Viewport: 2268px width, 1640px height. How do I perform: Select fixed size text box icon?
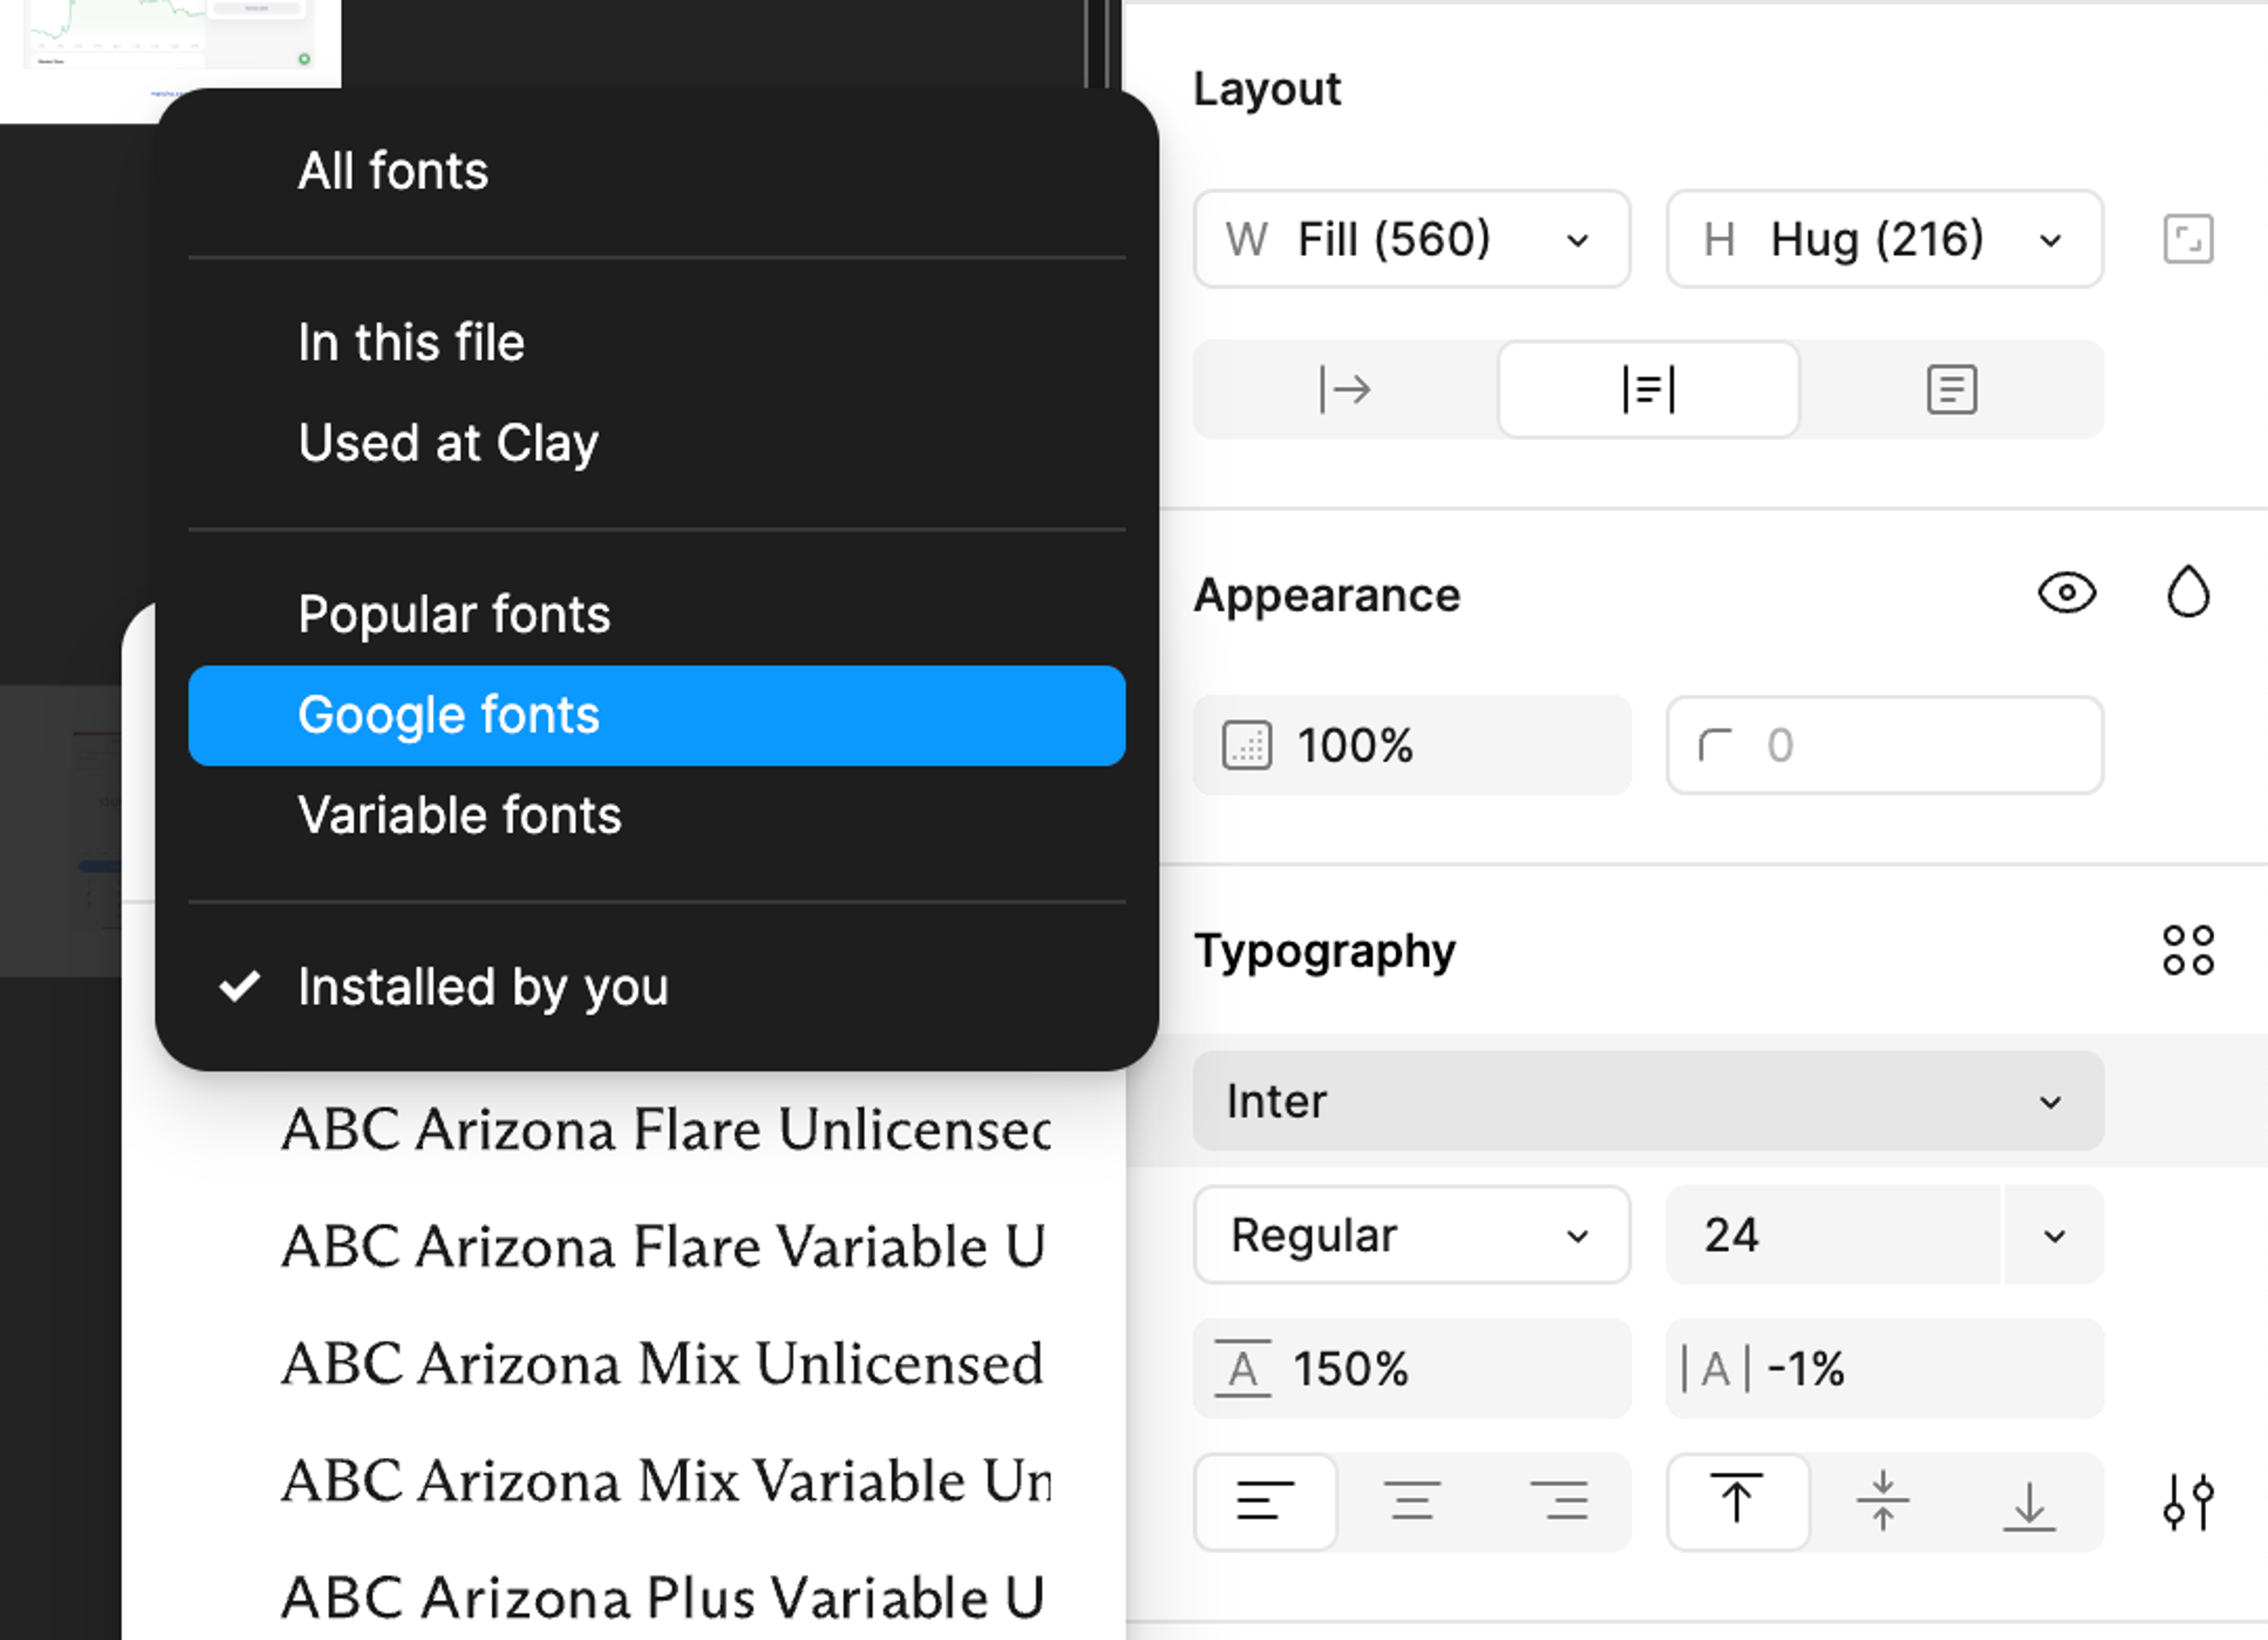coord(1951,389)
